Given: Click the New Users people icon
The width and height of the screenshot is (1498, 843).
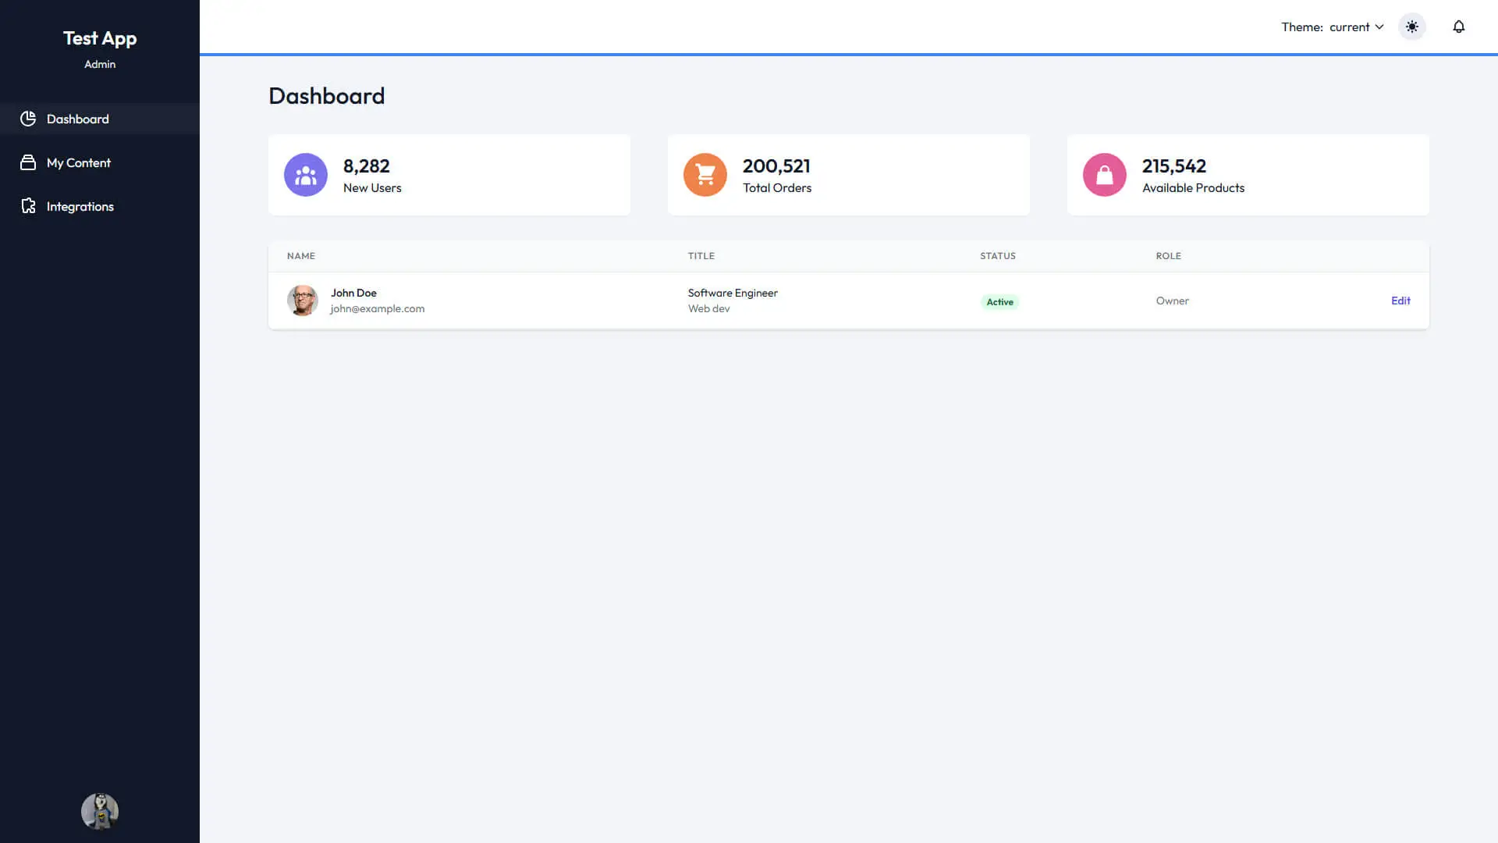Looking at the screenshot, I should (305, 174).
